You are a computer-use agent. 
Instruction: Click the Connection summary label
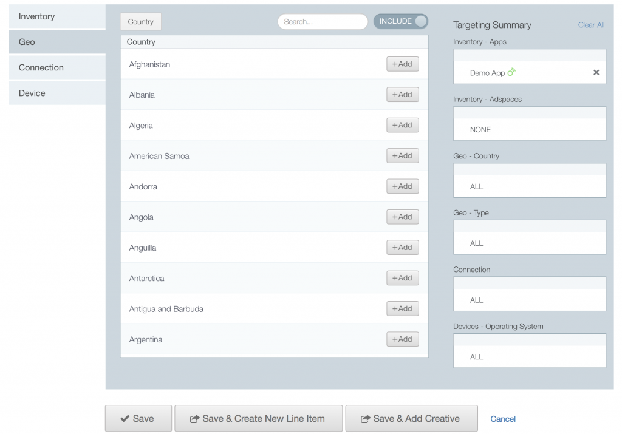(471, 270)
